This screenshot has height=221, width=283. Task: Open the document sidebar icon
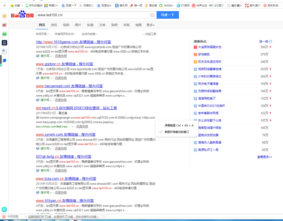(5, 52)
